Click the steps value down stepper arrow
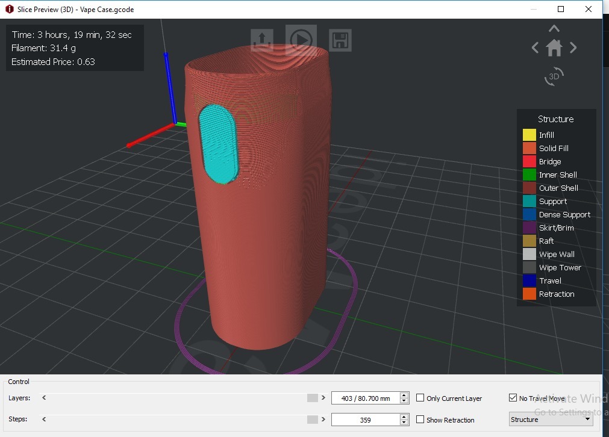 click(404, 422)
